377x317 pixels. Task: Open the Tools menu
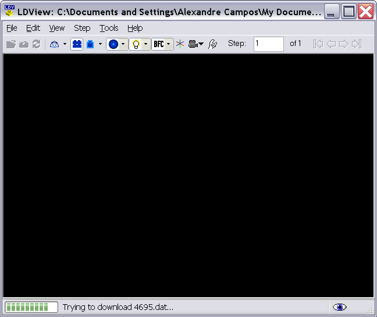tap(109, 28)
